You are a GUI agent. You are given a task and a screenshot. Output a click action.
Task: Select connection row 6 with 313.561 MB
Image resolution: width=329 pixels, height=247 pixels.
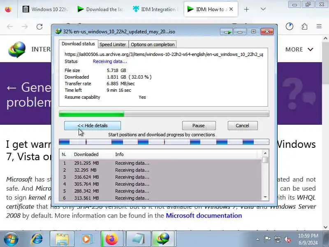(160, 198)
